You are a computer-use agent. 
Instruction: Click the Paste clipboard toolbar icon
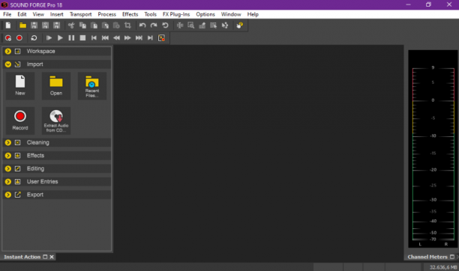[94, 25]
